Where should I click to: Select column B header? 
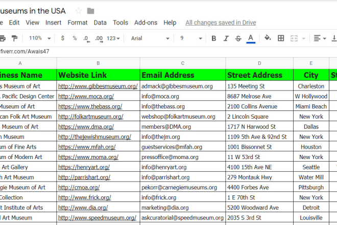coord(98,63)
